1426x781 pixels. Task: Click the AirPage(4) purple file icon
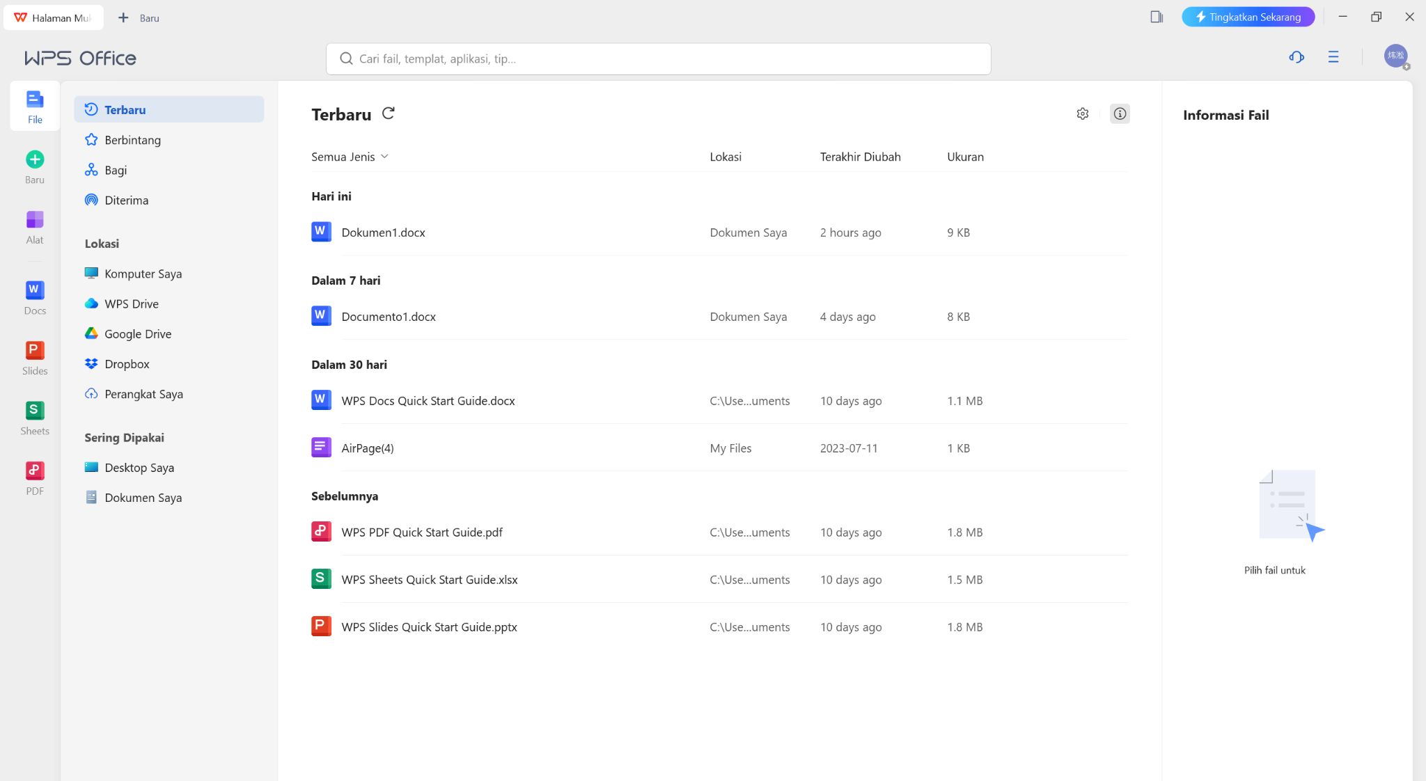[321, 448]
